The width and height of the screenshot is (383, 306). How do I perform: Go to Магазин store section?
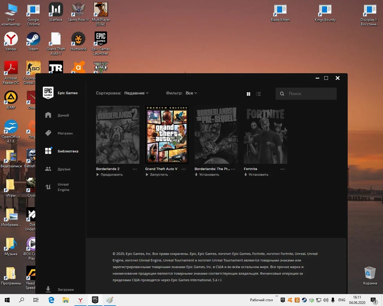(x=59, y=133)
